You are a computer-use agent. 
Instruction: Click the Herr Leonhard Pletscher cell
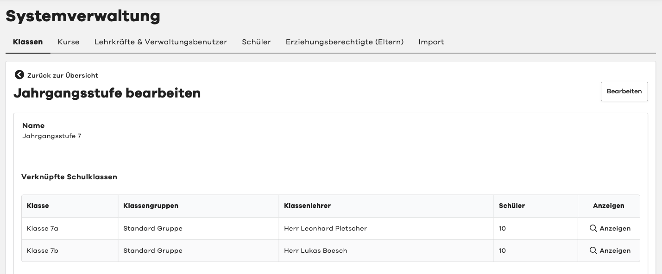(x=325, y=228)
